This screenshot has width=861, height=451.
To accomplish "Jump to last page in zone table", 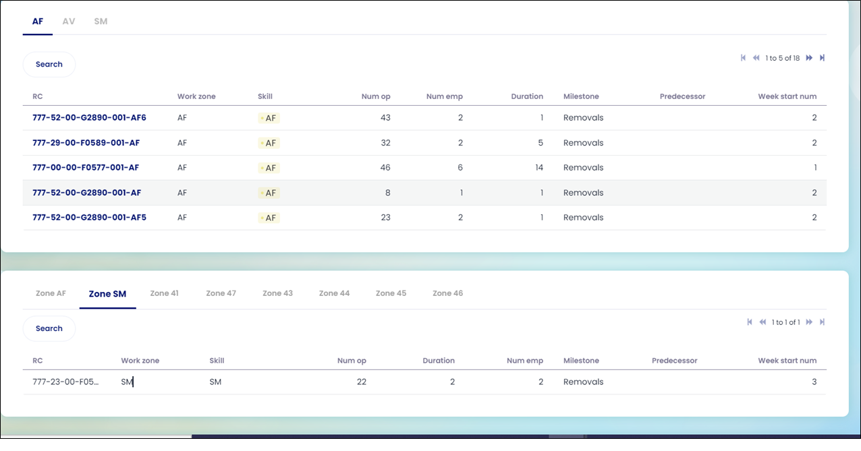I will 823,322.
